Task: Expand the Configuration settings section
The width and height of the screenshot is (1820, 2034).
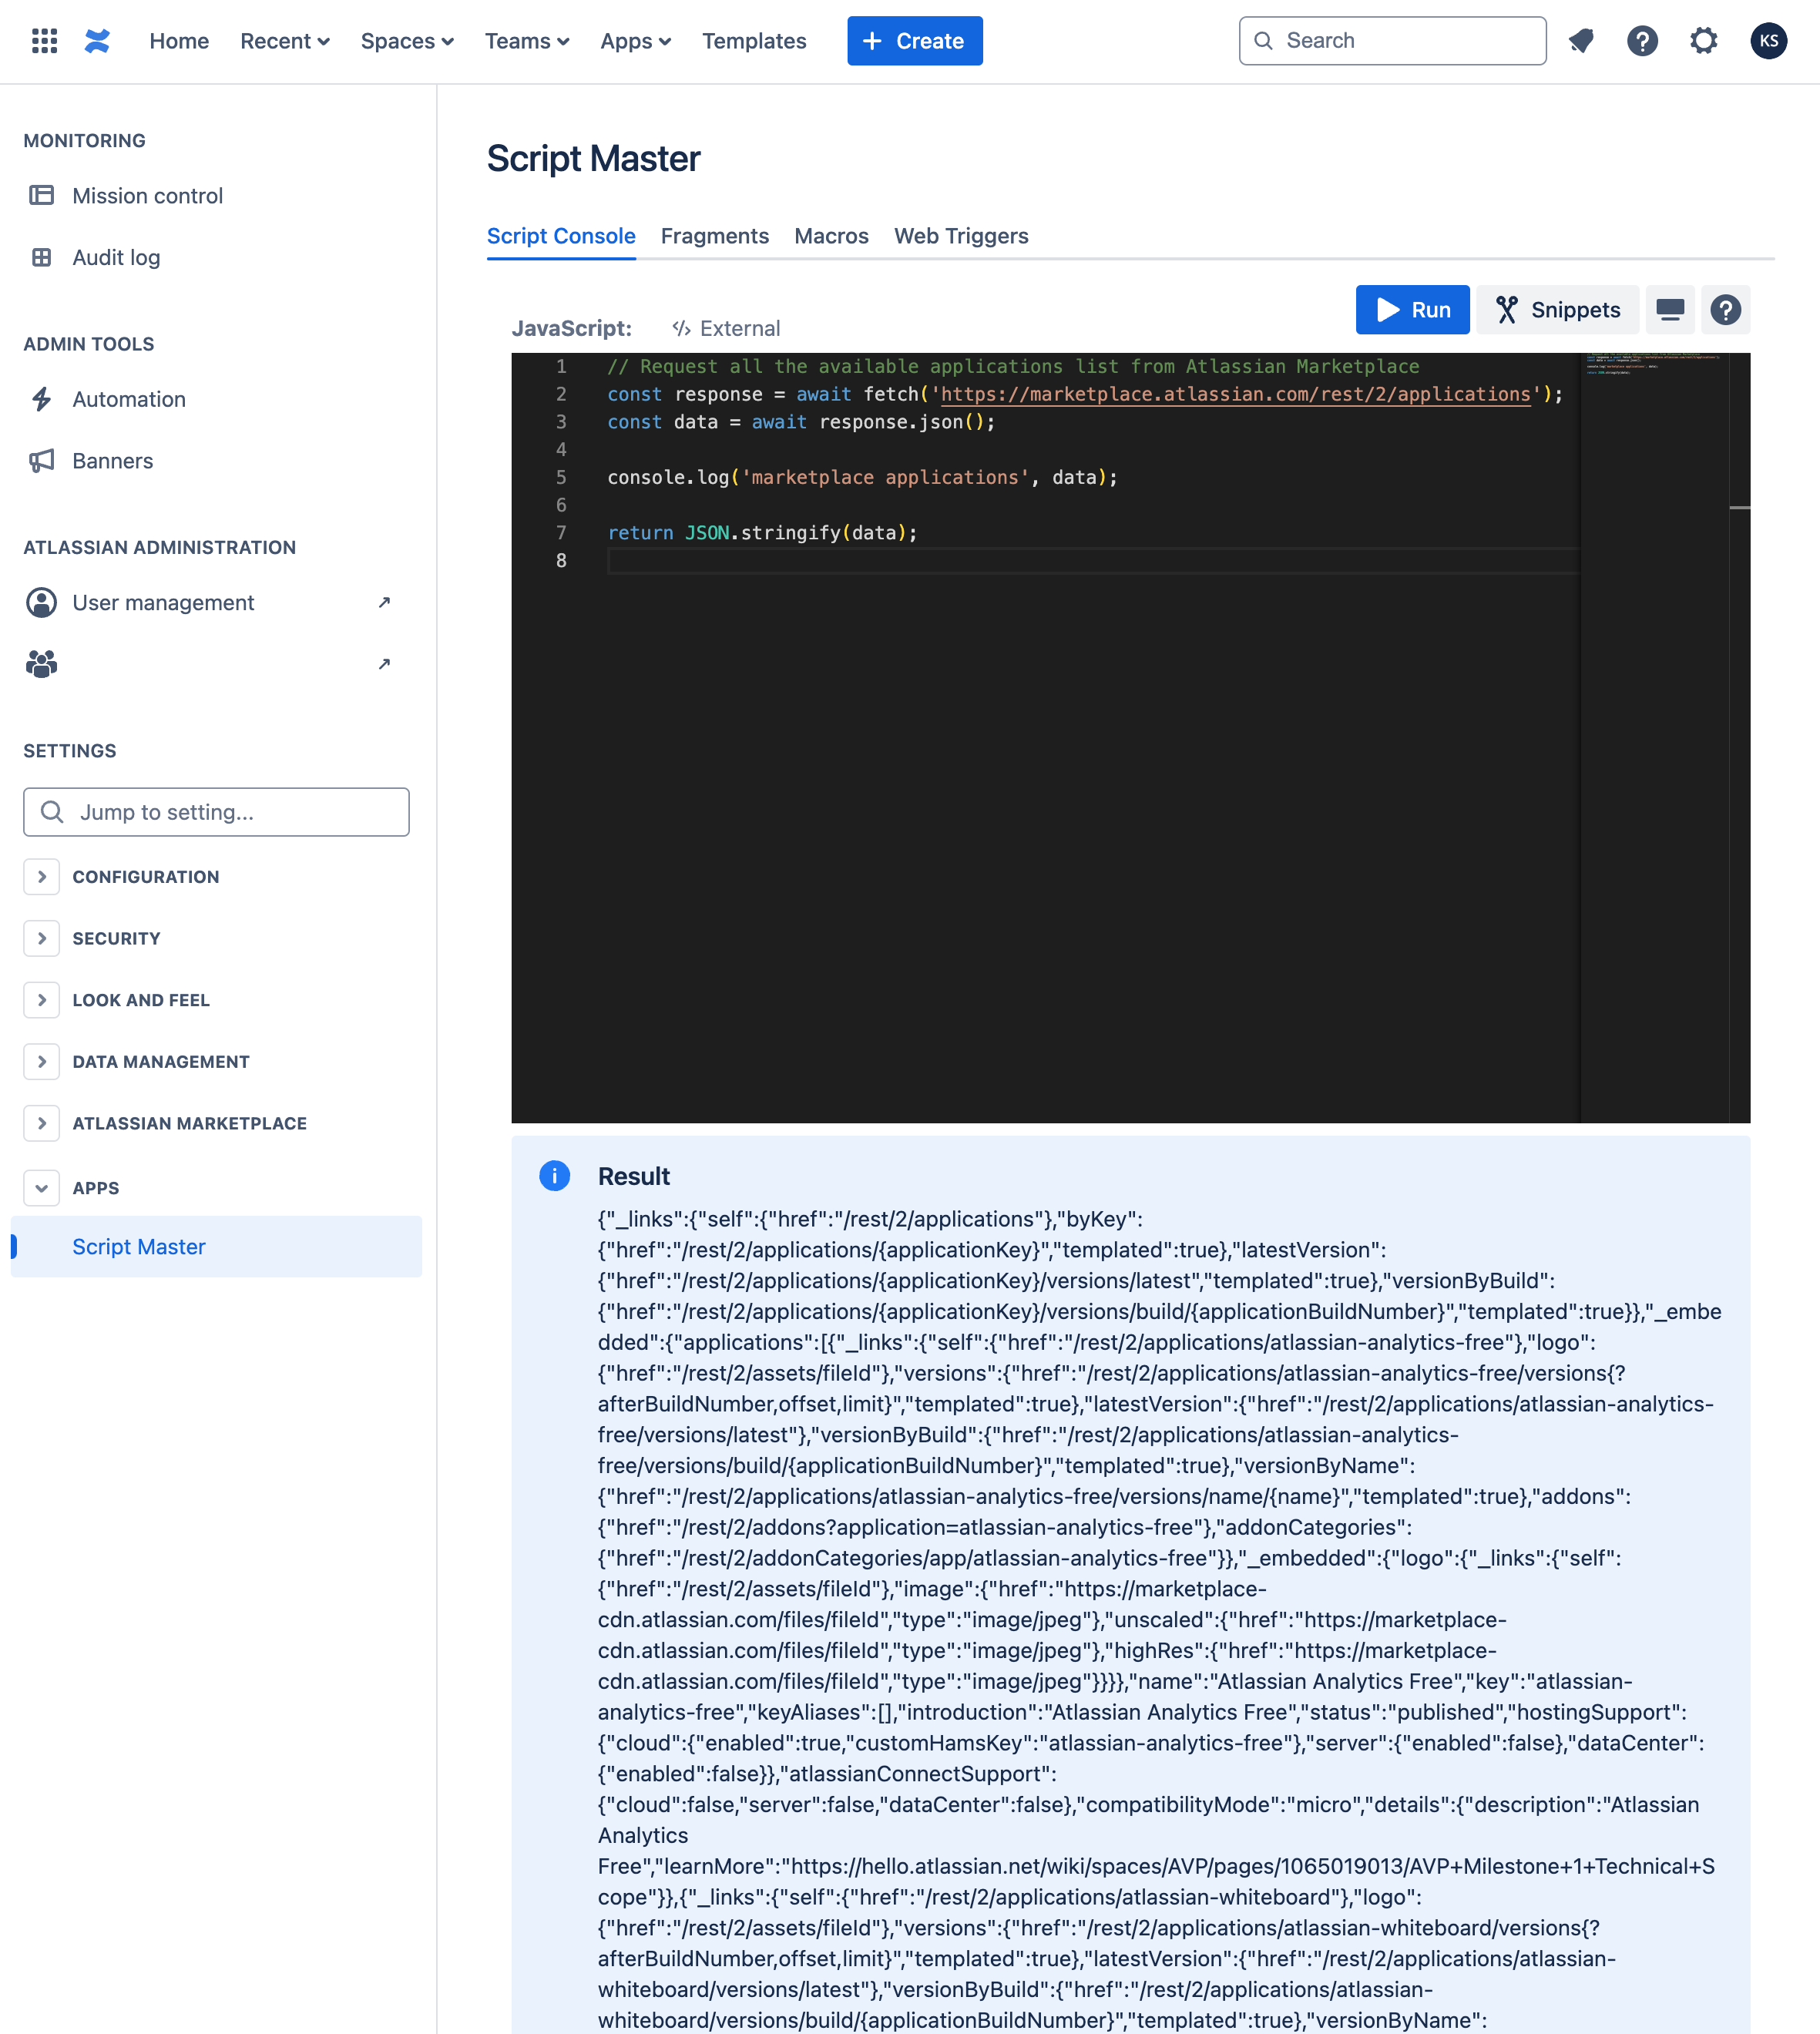Action: click(x=42, y=877)
